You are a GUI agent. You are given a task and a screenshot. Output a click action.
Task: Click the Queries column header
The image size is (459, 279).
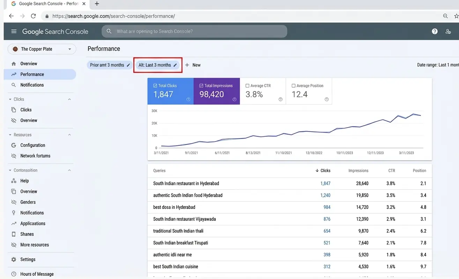[x=159, y=171]
